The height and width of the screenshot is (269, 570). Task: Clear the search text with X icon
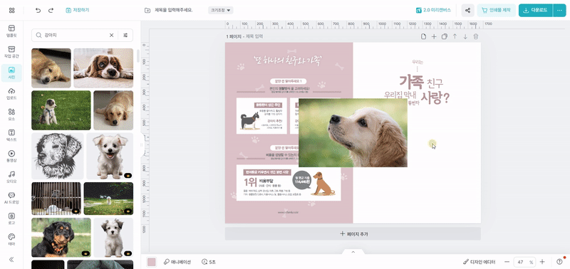112,35
